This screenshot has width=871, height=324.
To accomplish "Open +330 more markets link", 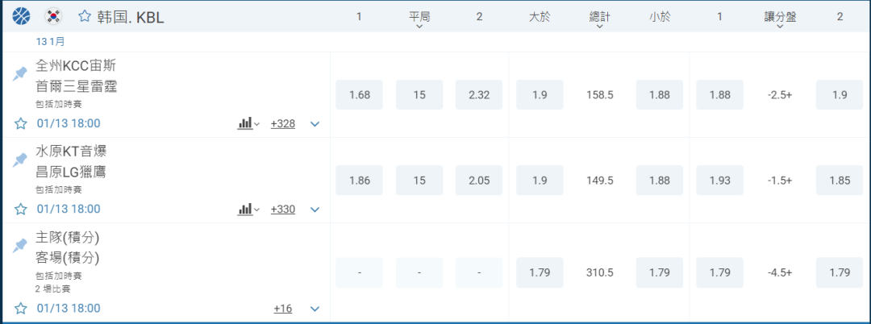I will [x=282, y=209].
